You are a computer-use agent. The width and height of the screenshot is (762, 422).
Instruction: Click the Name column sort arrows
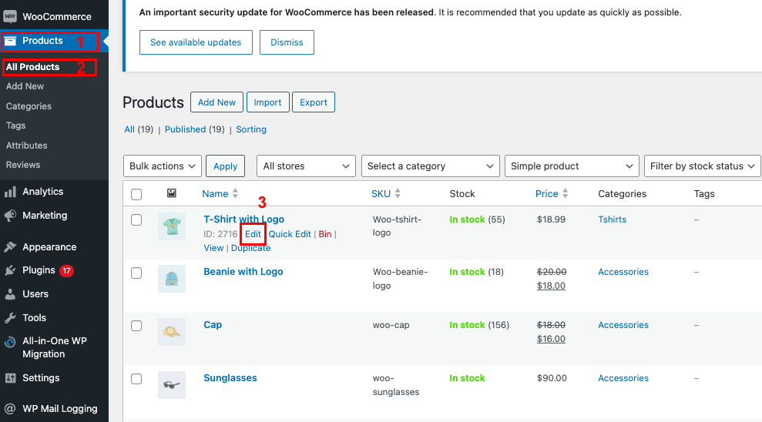point(235,193)
